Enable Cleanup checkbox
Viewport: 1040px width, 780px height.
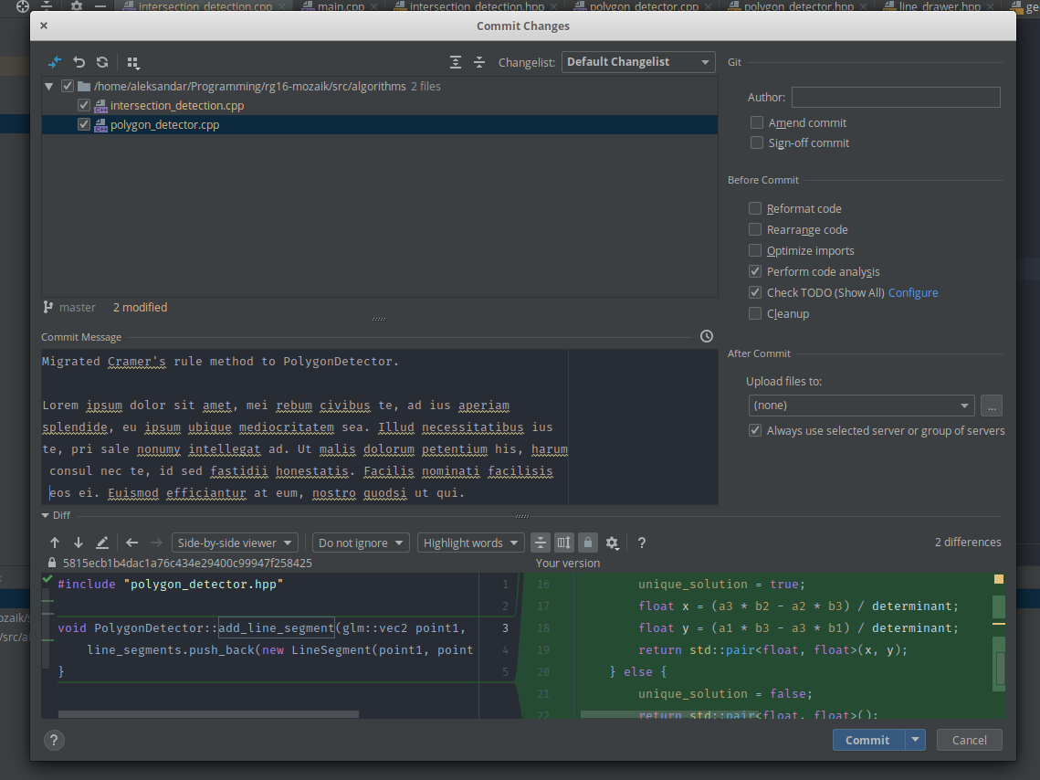(x=755, y=313)
